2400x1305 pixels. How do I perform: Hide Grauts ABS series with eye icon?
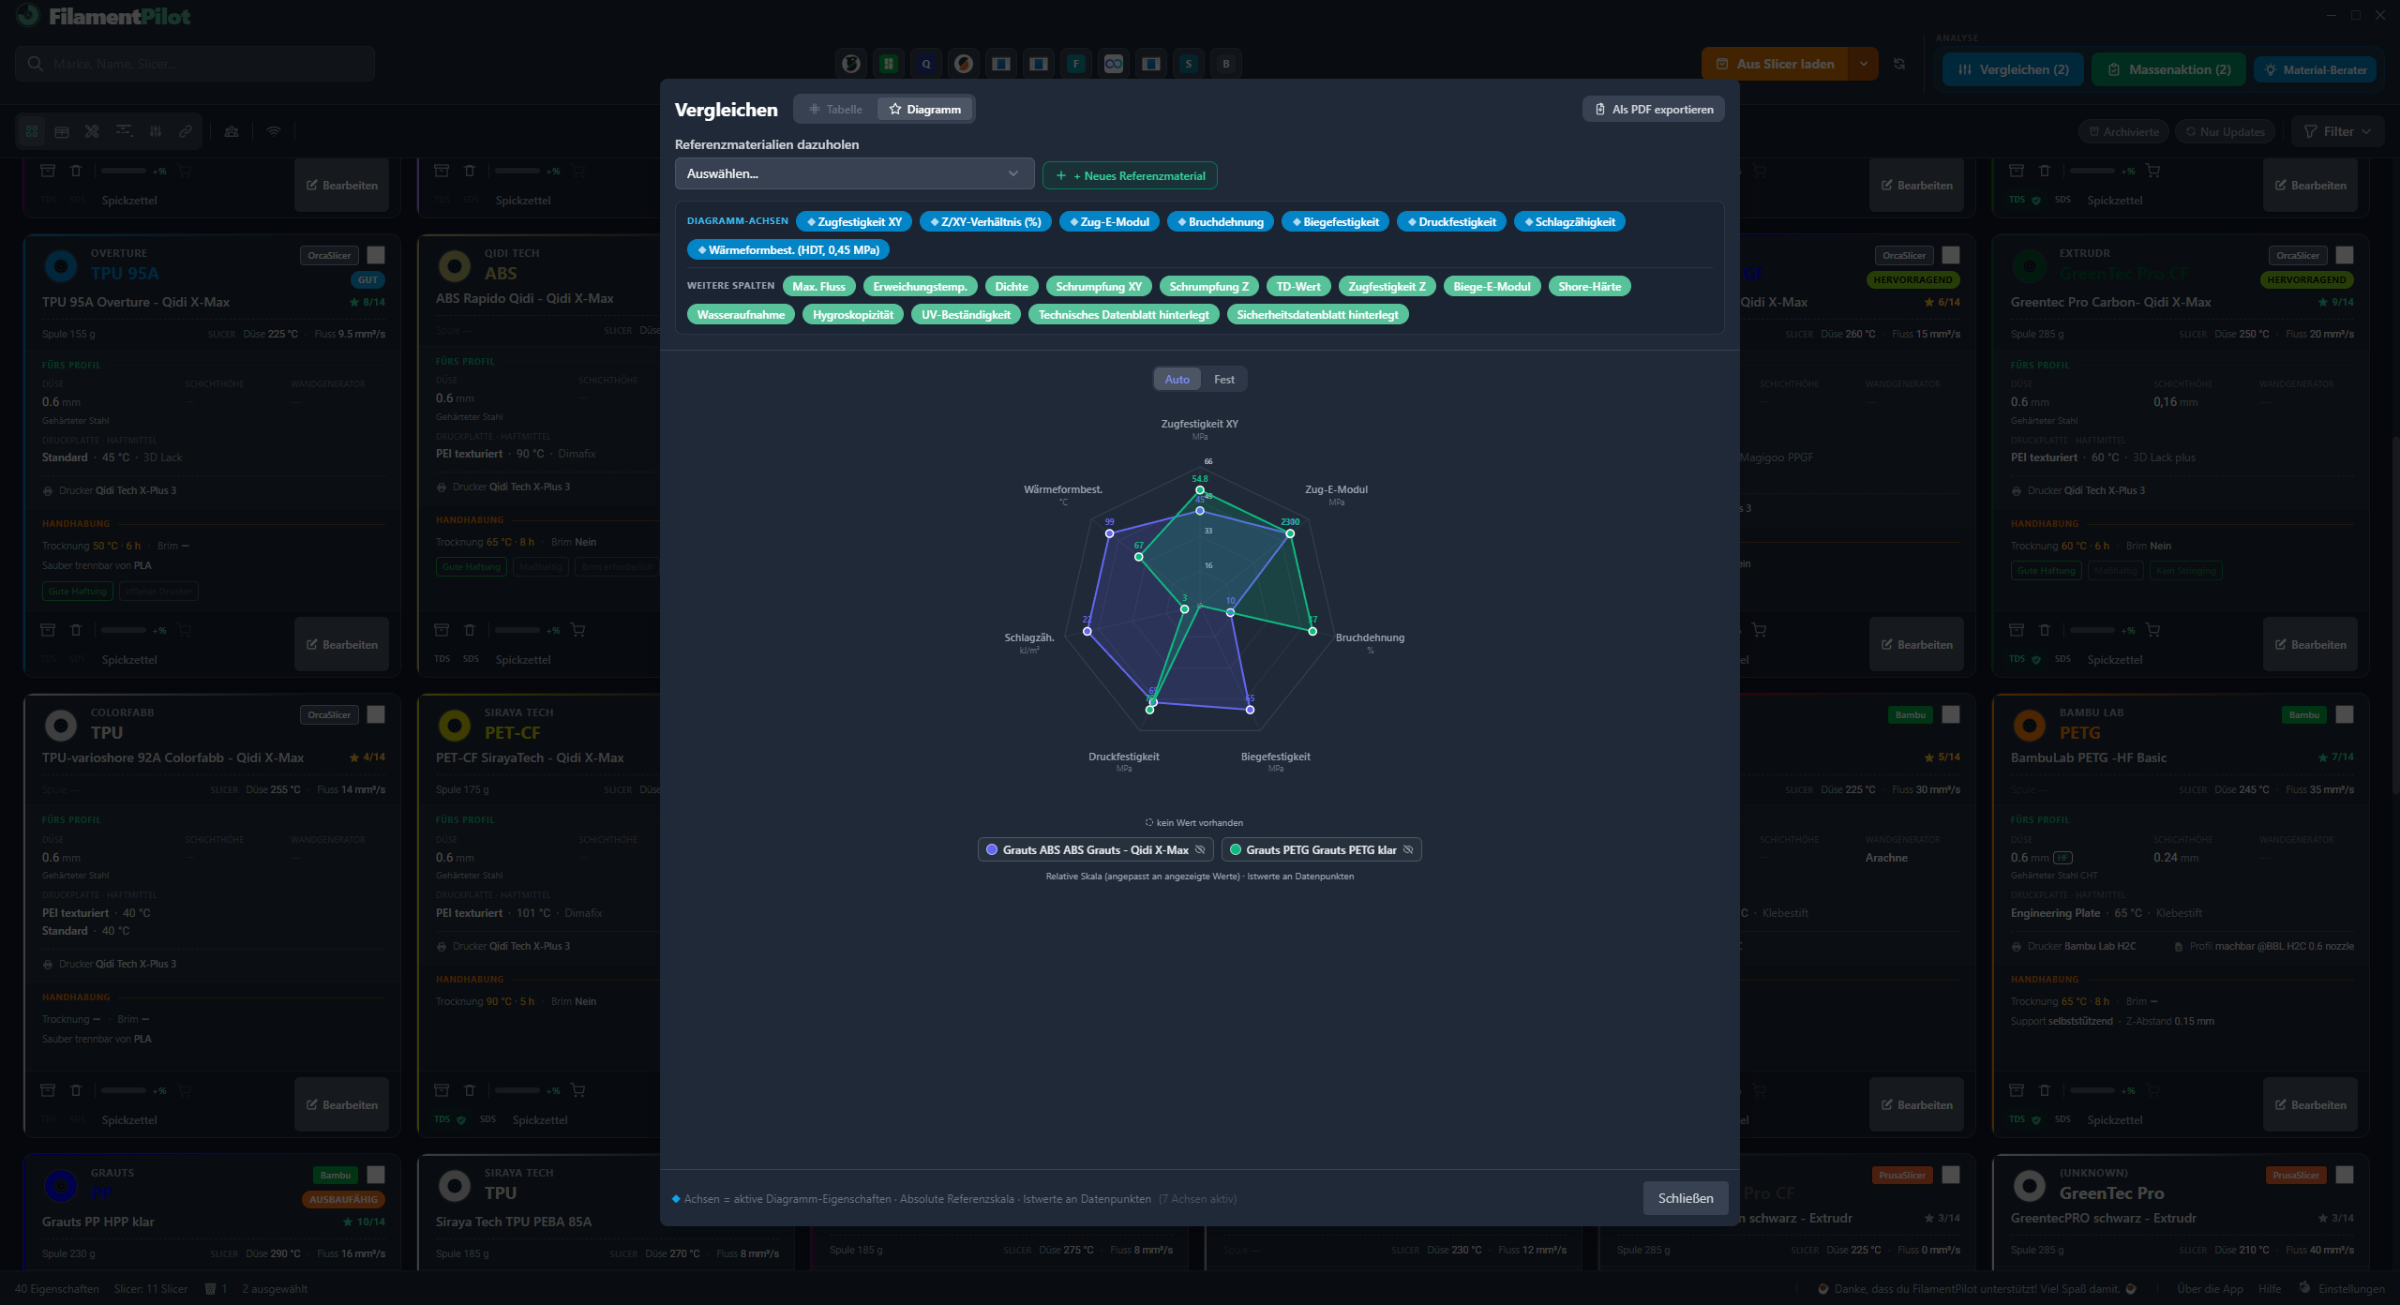point(1200,850)
